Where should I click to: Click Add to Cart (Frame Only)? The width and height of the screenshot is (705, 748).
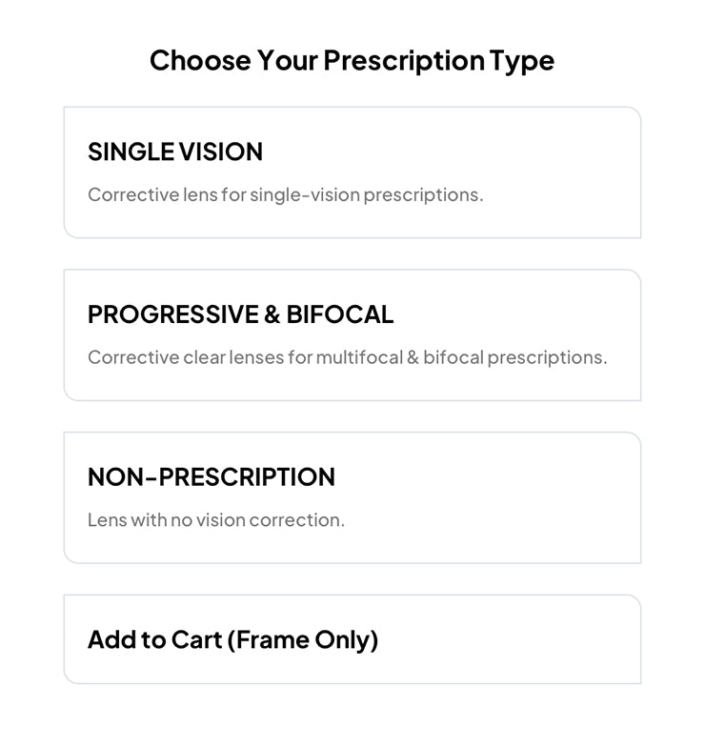pos(352,639)
